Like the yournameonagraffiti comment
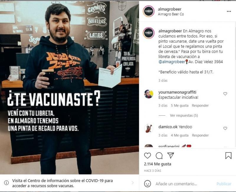 tap(225, 94)
